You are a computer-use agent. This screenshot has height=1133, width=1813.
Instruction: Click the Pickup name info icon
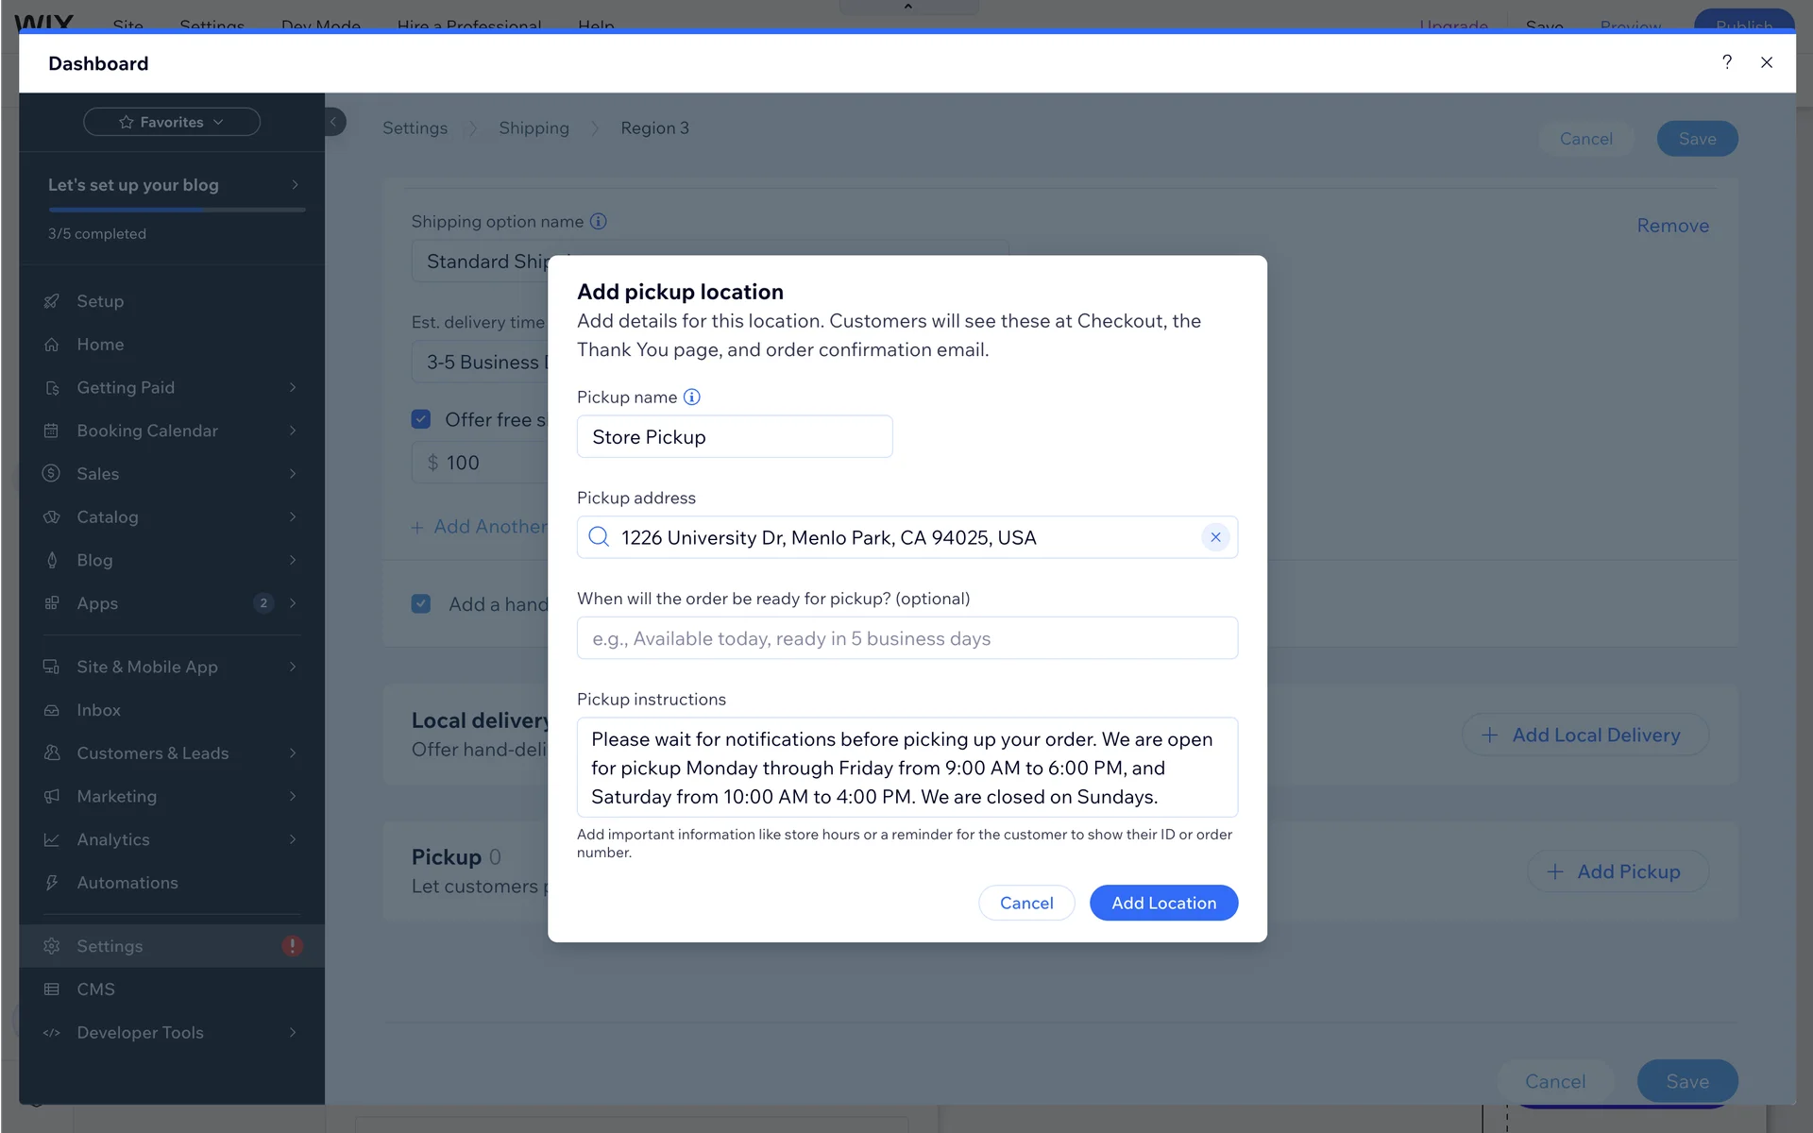coord(691,397)
